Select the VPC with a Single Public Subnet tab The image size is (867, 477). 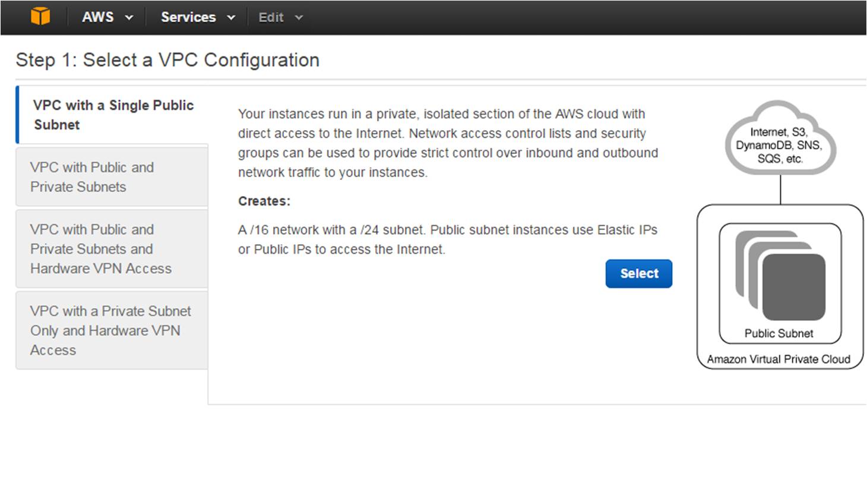[x=113, y=115]
